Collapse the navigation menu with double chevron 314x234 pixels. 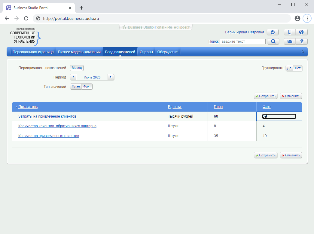(303, 52)
